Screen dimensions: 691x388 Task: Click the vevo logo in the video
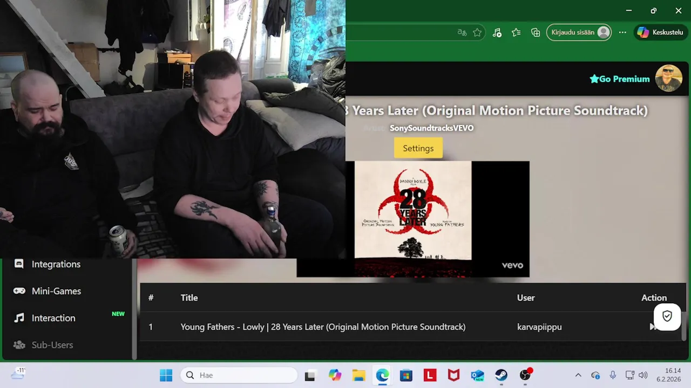point(512,265)
